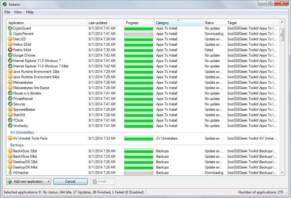Image resolution: width=291 pixels, height=198 pixels.
Task: Click the AV Uninstallers category cell
Action: pyautogui.click(x=167, y=138)
